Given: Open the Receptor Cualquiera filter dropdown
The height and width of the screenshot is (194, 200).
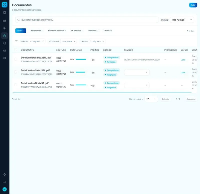Looking at the screenshot, I should (68, 41).
